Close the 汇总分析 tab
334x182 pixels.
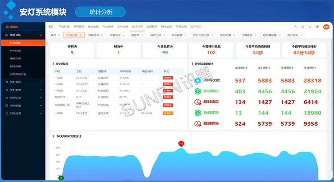click(81, 35)
